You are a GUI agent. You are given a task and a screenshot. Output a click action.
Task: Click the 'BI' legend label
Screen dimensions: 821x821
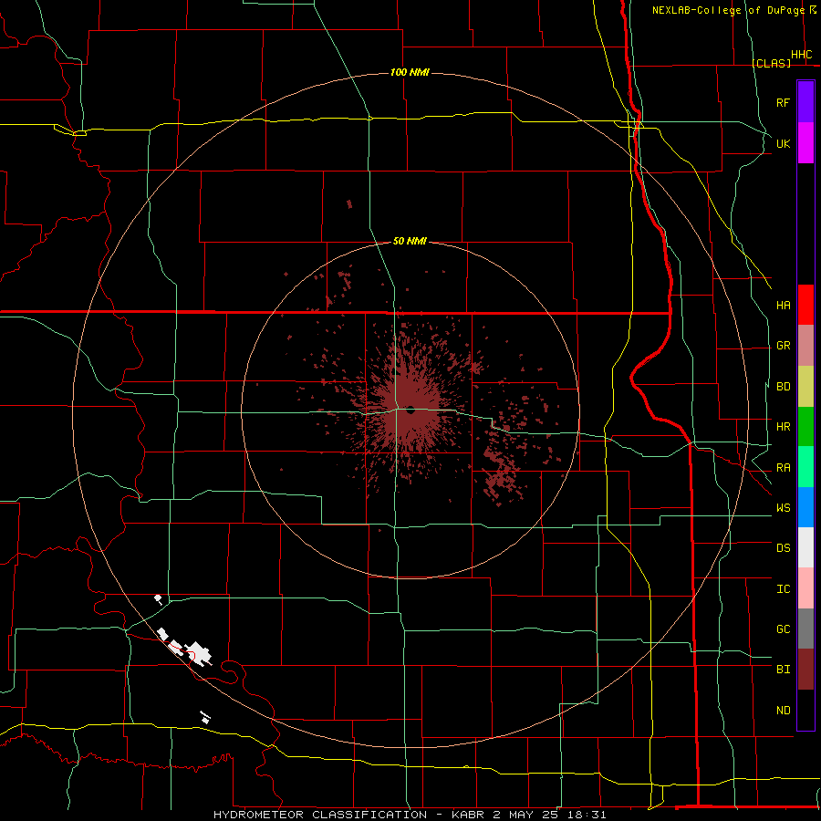tap(784, 670)
